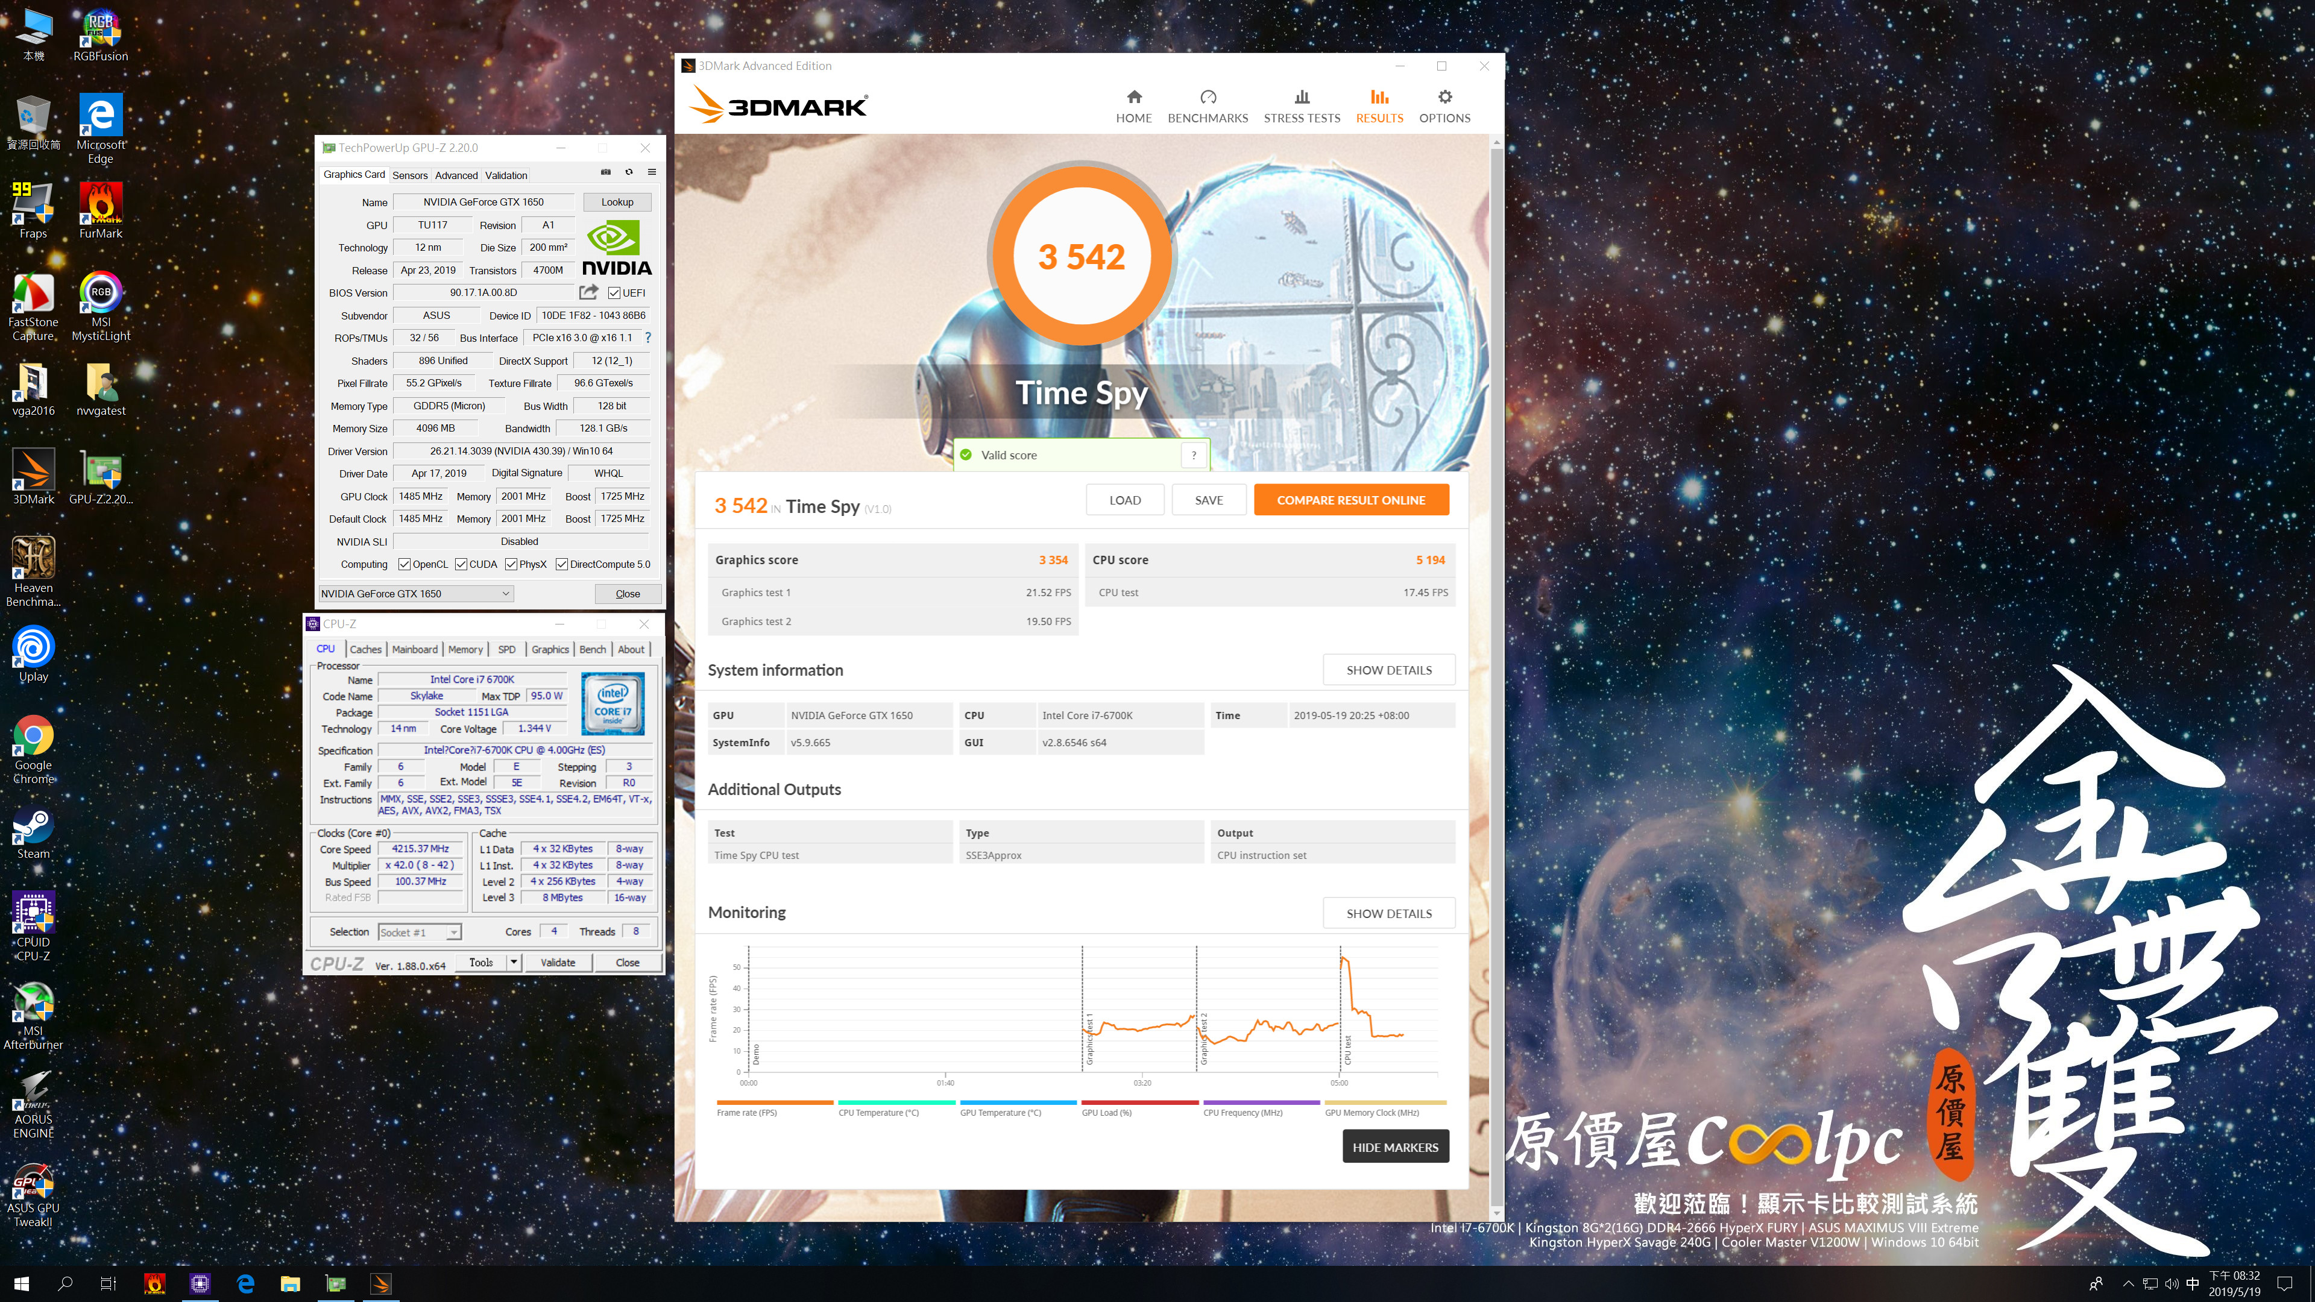Open the Options gear icon in 3DMark

(1444, 97)
